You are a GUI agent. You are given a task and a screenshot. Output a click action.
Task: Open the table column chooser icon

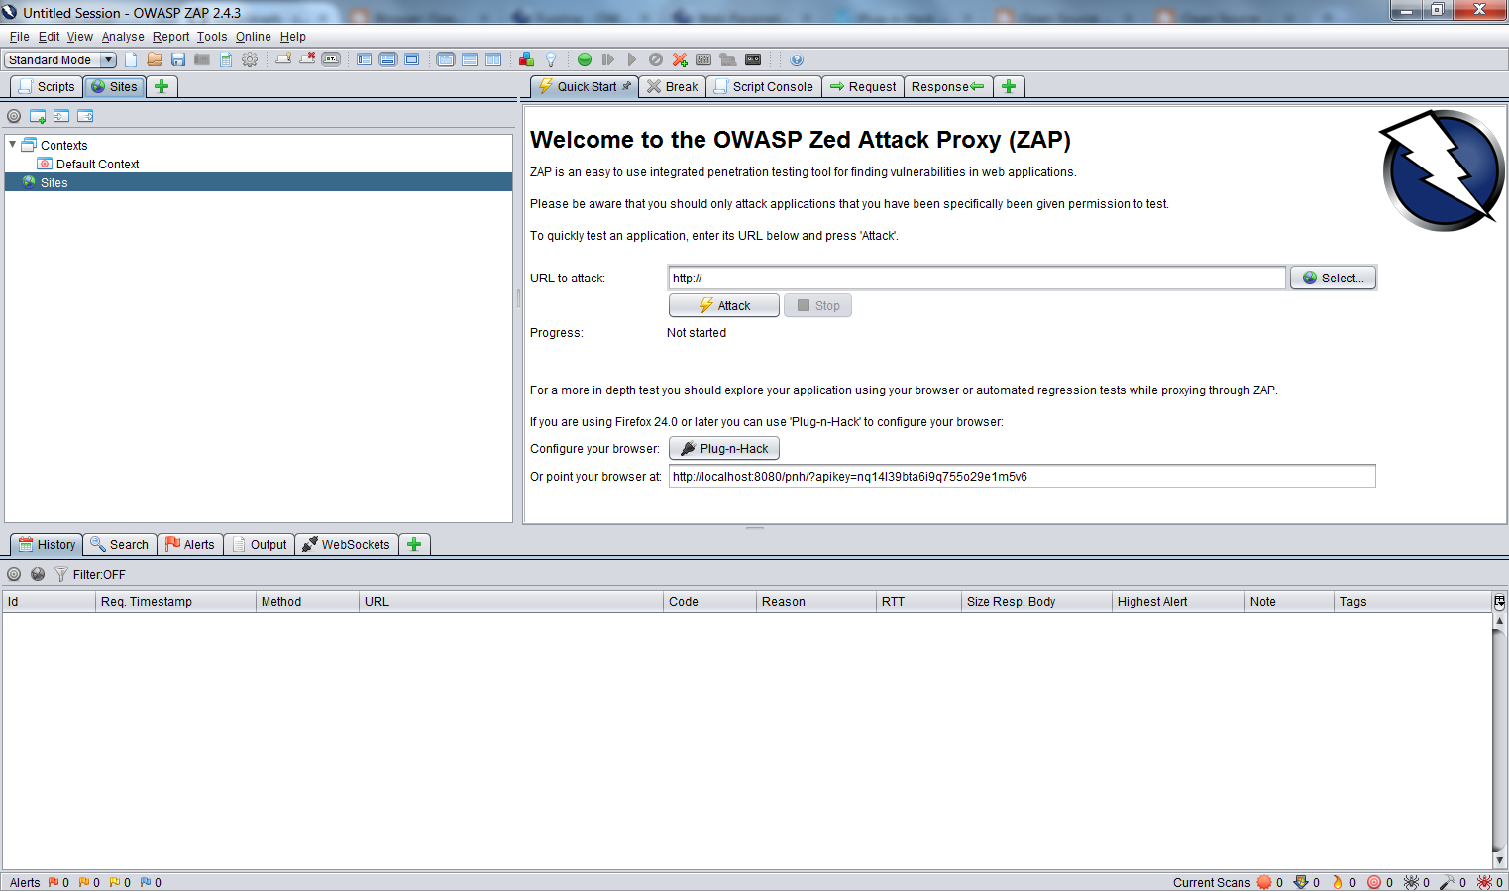pos(1499,602)
